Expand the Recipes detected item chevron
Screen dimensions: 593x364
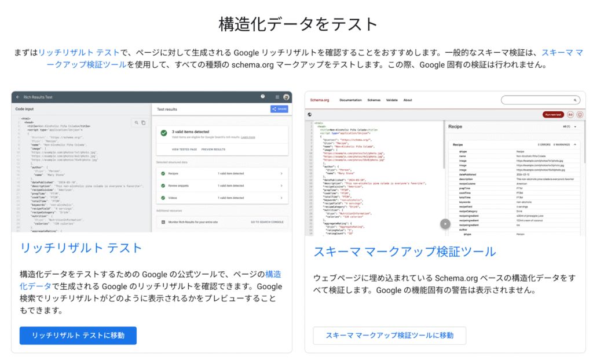[x=281, y=173]
